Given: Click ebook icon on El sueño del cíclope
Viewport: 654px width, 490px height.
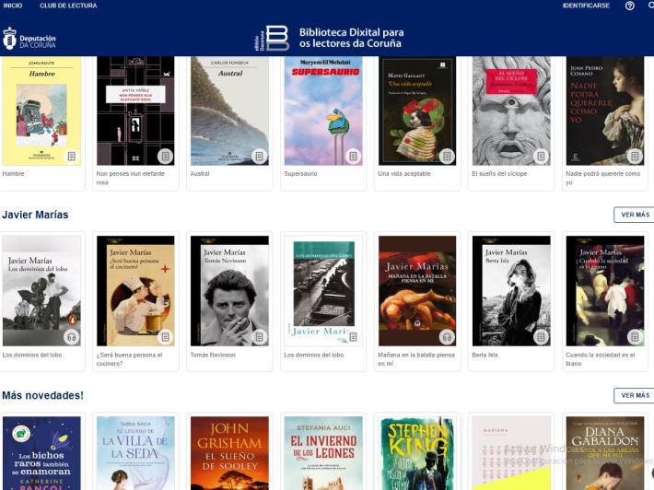Looking at the screenshot, I should (541, 157).
